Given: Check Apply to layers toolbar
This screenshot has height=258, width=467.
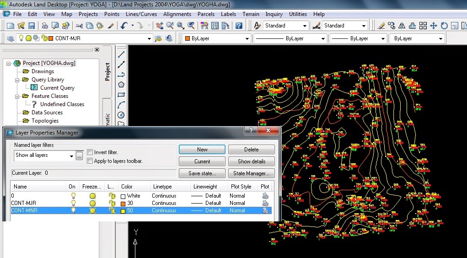Looking at the screenshot, I should point(90,161).
